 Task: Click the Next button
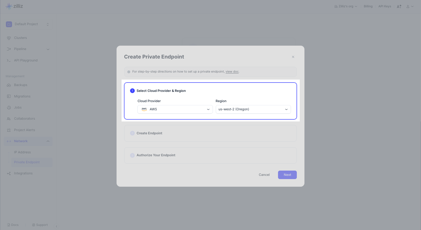pos(287,175)
